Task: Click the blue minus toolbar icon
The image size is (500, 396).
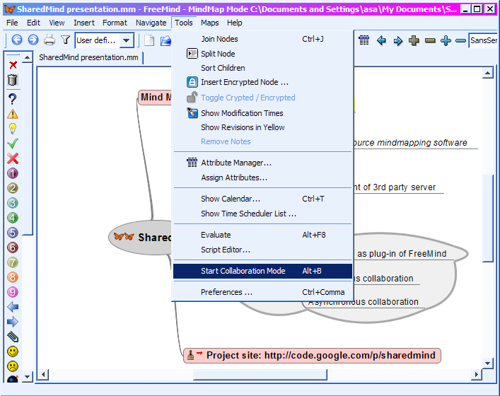Action: point(461,40)
